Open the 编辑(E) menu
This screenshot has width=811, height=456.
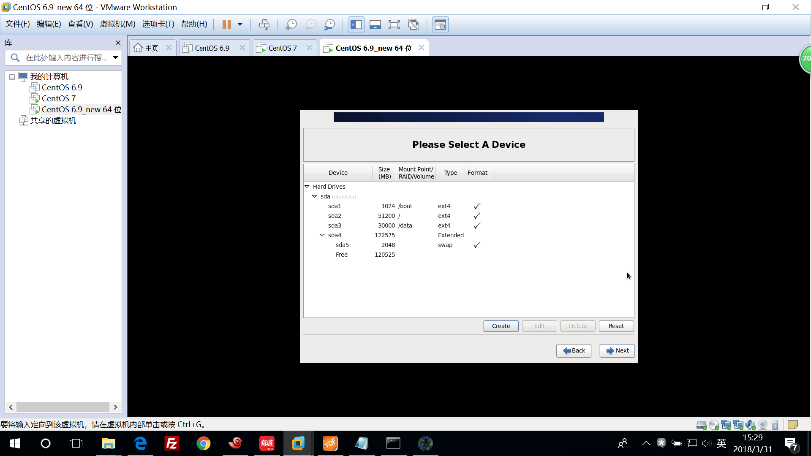[x=49, y=24]
